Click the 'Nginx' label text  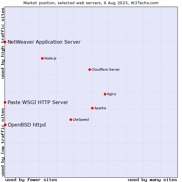pyautogui.click(x=112, y=94)
